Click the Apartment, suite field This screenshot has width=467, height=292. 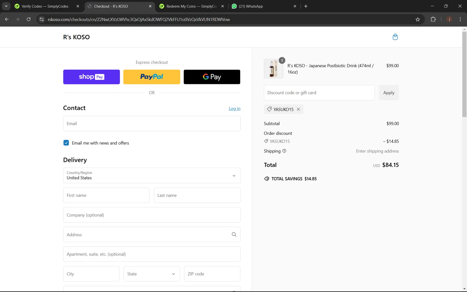(152, 254)
